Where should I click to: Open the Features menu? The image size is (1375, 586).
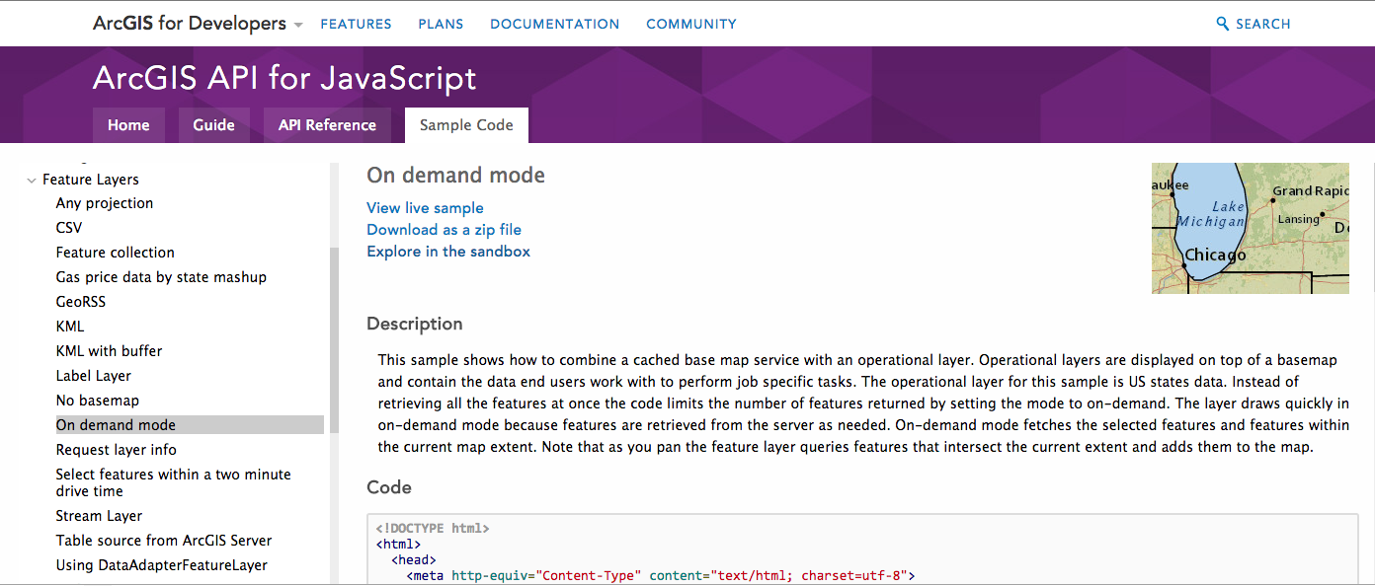[356, 24]
